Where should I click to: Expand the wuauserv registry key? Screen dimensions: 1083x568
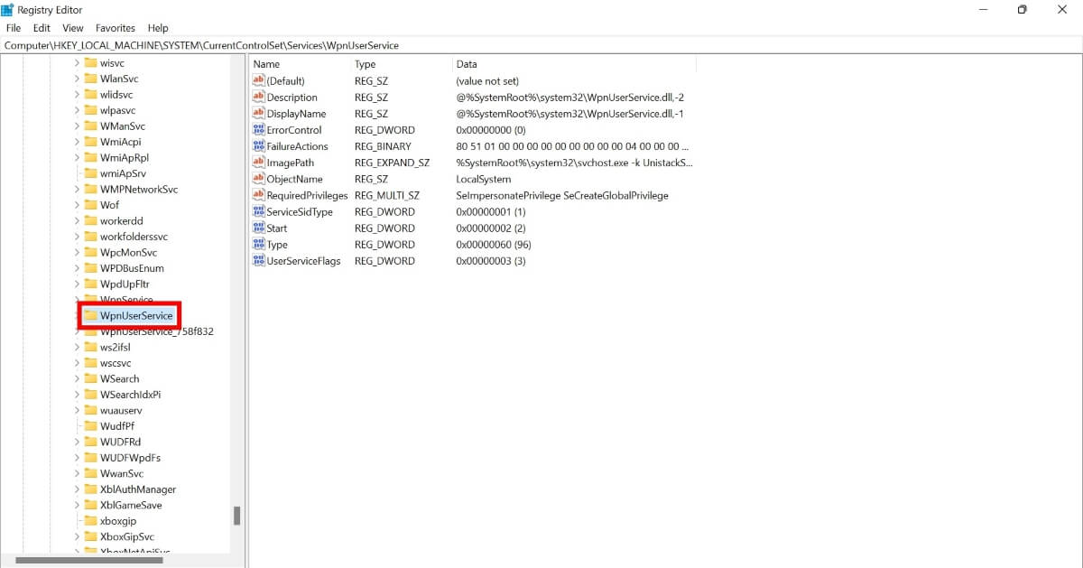pyautogui.click(x=76, y=410)
